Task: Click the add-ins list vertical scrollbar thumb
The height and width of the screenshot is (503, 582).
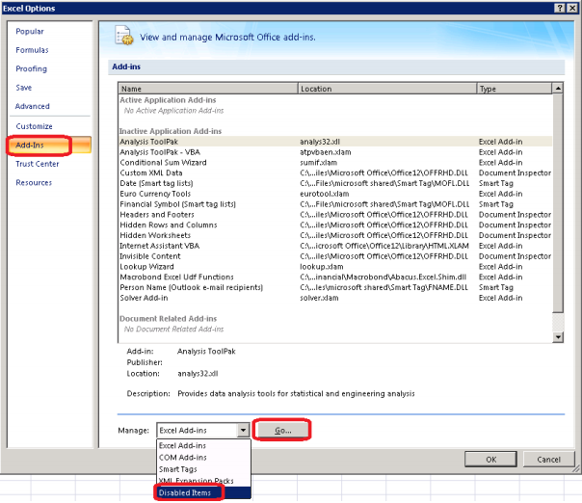Action: point(558,203)
